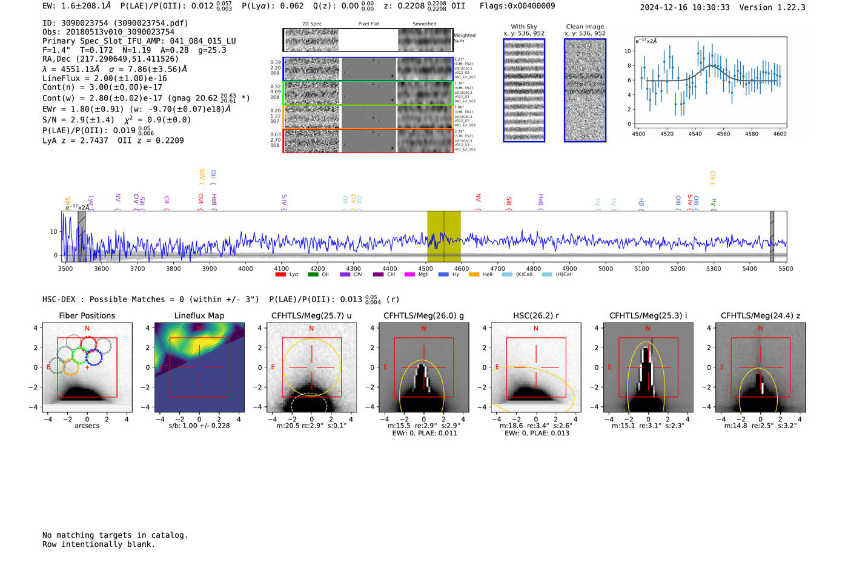The width and height of the screenshot is (848, 577).
Task: Click the (K)CaII legend swatch
Action: tap(508, 275)
